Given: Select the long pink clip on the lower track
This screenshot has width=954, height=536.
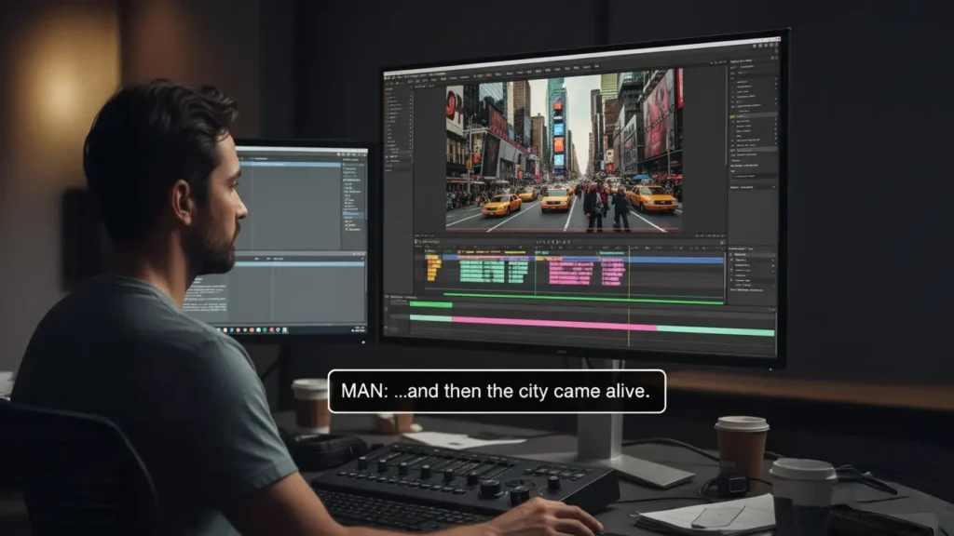Looking at the screenshot, I should click(x=553, y=325).
